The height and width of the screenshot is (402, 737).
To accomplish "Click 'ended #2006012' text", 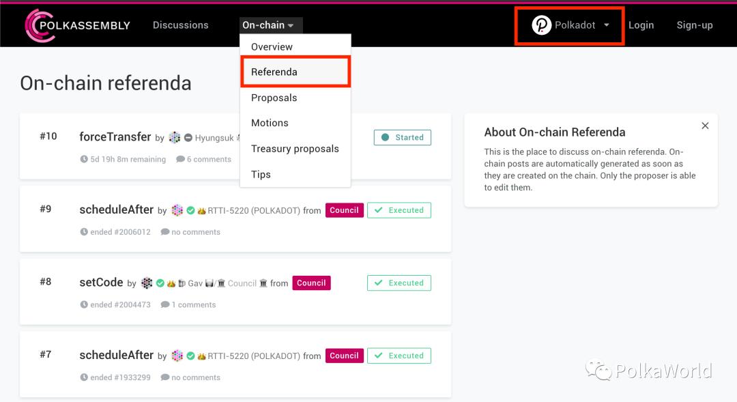I will coord(120,232).
